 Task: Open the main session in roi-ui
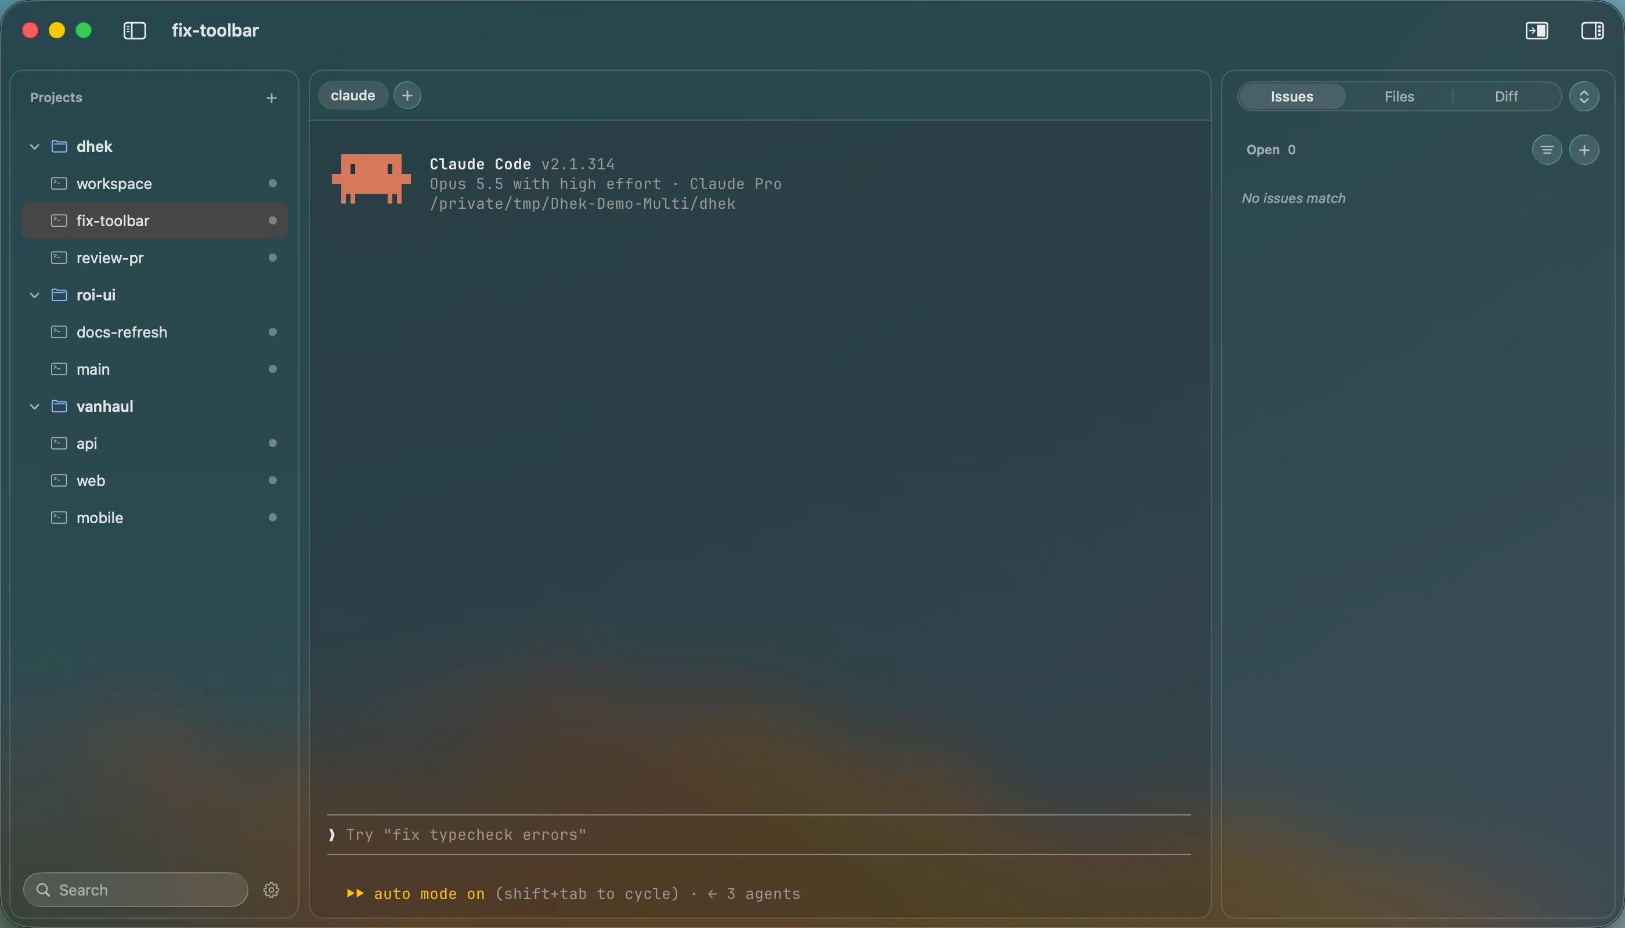(154, 369)
